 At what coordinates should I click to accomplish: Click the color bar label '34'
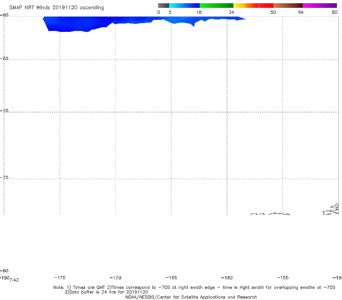coord(232,12)
